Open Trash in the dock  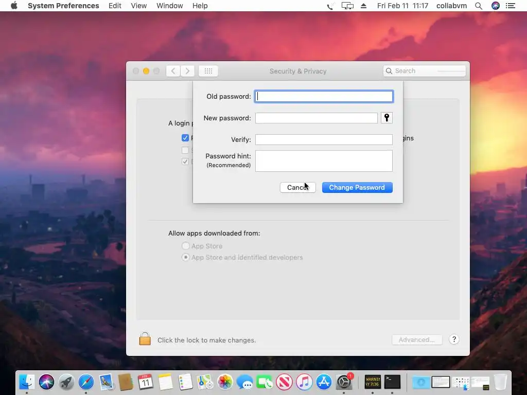pyautogui.click(x=500, y=382)
